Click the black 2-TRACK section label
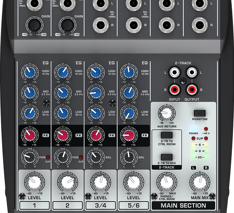This screenshot has height=213, width=234. pos(167,167)
